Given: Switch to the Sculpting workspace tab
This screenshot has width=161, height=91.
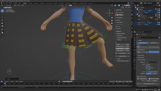Looking at the screenshot, I should pyautogui.click(x=36, y=3).
